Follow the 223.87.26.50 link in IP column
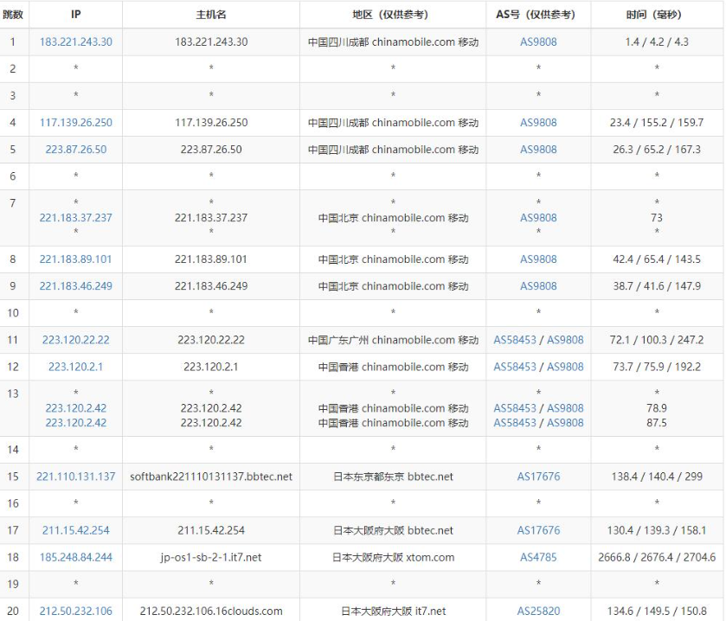 click(75, 150)
